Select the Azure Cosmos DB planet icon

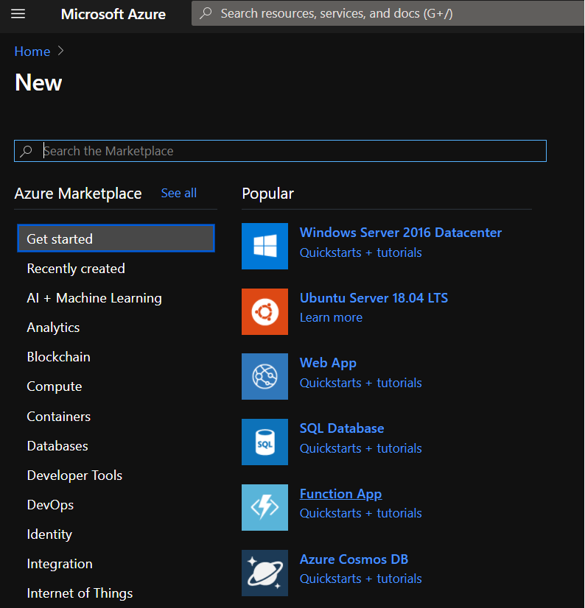pos(265,573)
